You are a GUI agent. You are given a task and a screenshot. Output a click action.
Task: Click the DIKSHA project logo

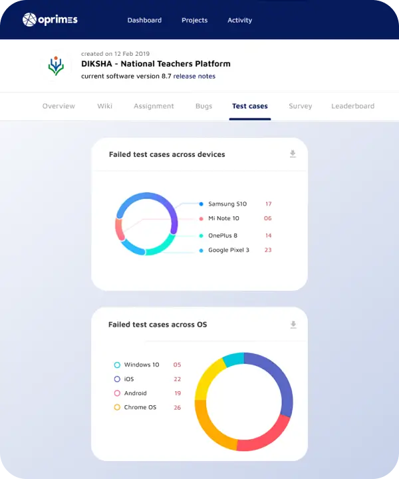pos(57,65)
